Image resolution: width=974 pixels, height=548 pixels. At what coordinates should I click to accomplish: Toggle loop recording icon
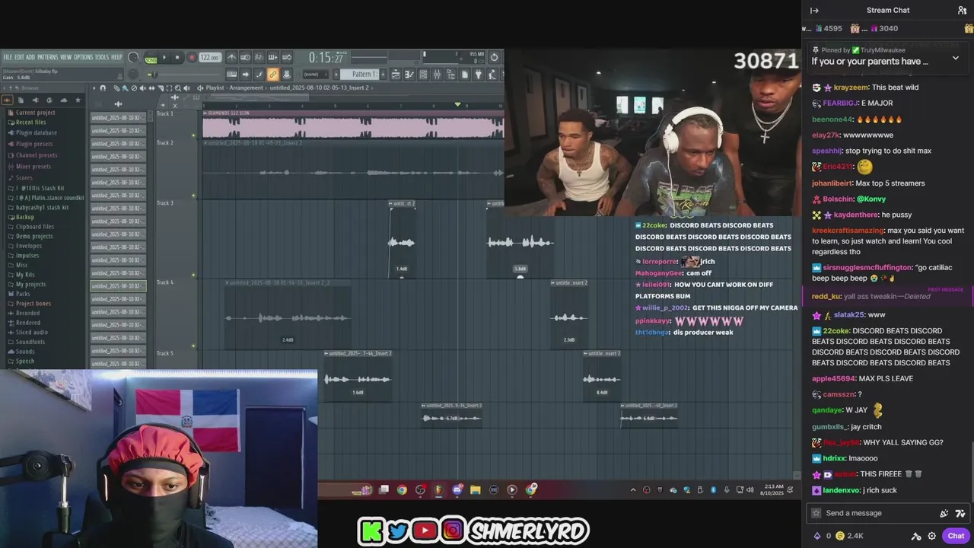(287, 57)
